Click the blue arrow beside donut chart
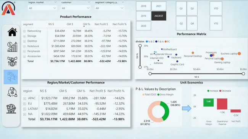This screenshot has width=248, height=139. pyautogui.click(x=187, y=108)
